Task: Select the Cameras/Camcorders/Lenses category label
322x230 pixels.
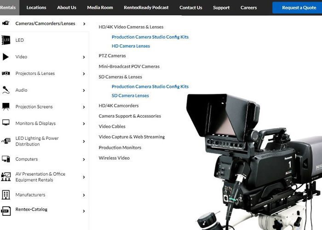Action: coord(45,23)
